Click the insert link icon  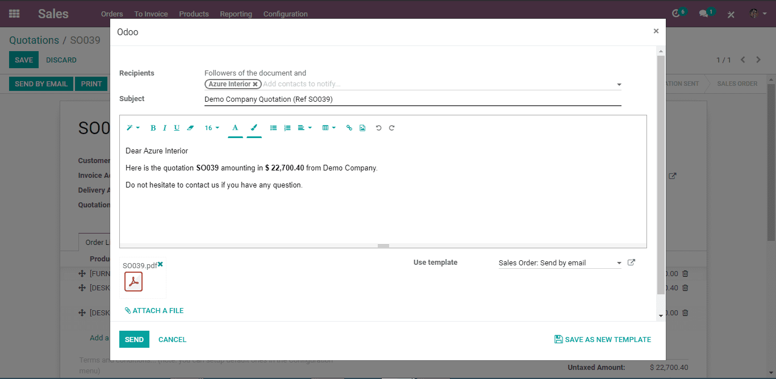[x=349, y=128]
